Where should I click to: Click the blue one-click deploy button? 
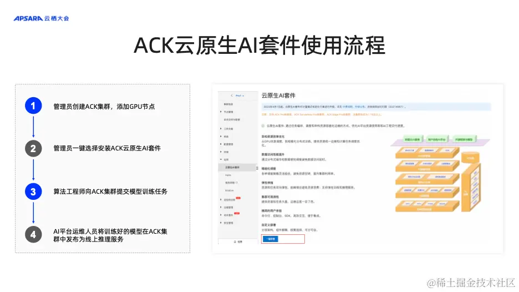[x=271, y=239]
